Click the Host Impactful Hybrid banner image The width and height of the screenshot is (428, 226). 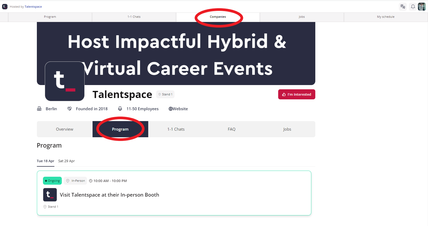click(x=176, y=54)
